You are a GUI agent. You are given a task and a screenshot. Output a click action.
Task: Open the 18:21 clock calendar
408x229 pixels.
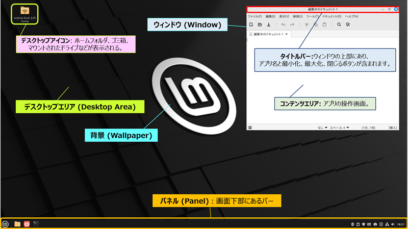(x=401, y=224)
